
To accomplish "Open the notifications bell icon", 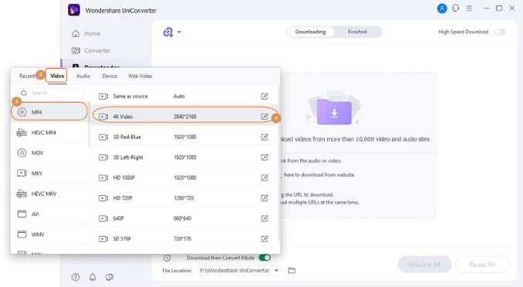I will pos(93,277).
